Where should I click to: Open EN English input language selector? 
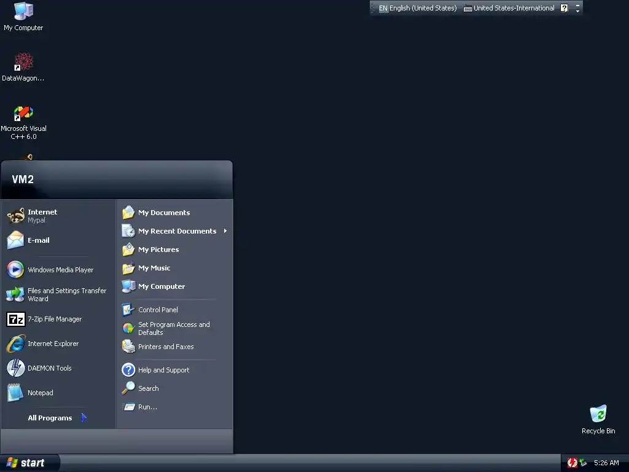(418, 8)
